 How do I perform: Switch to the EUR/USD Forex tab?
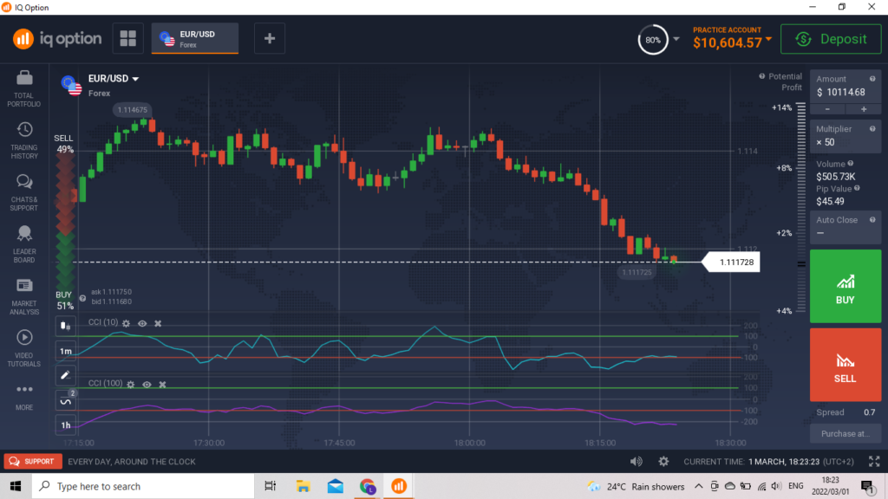coord(194,38)
